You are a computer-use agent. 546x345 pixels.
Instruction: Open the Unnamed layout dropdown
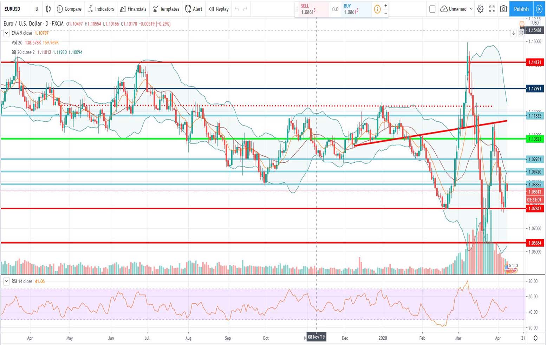456,9
